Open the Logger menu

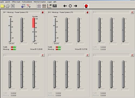tap(50, 2)
